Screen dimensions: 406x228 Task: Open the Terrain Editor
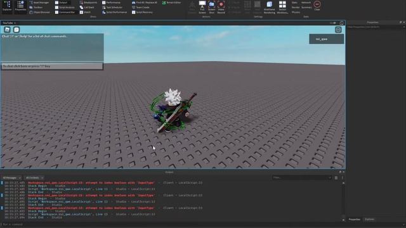tap(171, 3)
